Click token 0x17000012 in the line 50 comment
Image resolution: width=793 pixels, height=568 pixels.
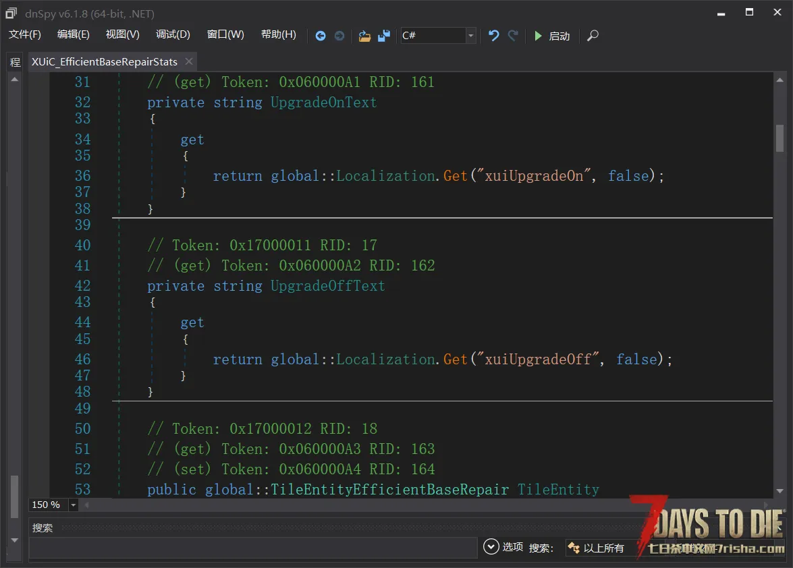tap(270, 428)
